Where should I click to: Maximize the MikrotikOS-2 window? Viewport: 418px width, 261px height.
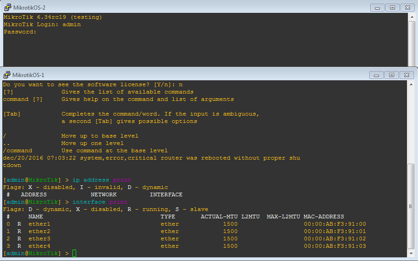(x=392, y=8)
